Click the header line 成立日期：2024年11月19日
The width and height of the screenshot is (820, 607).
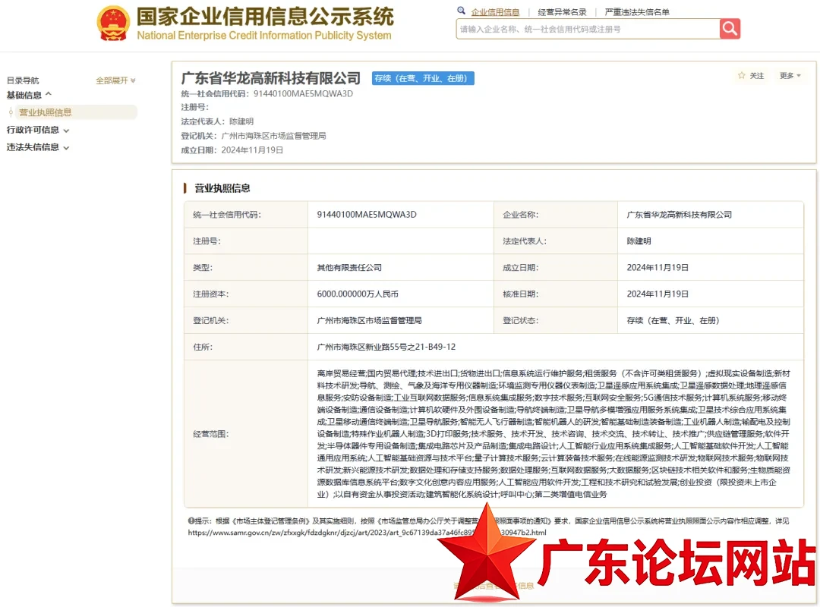[x=232, y=150]
